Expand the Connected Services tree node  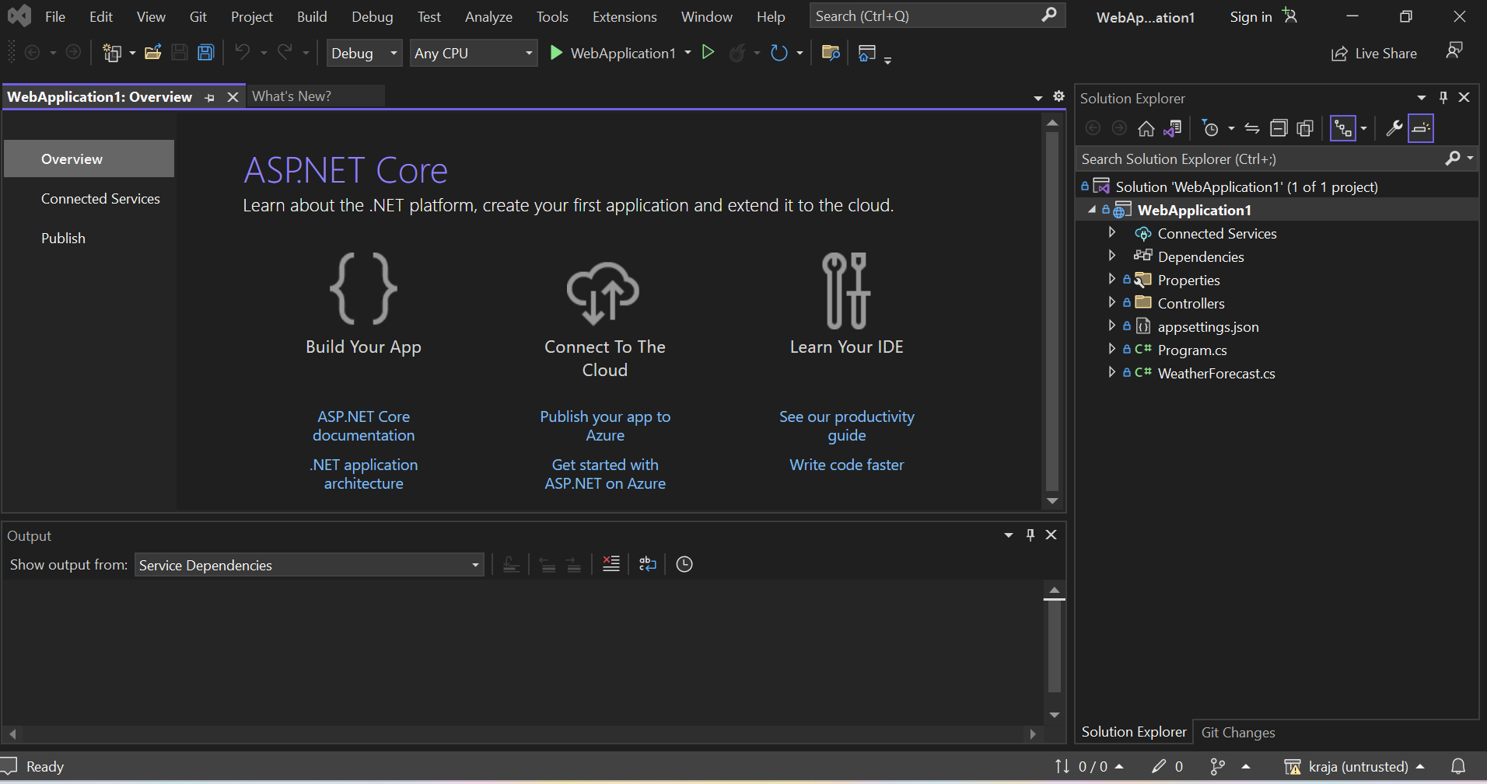click(1112, 232)
